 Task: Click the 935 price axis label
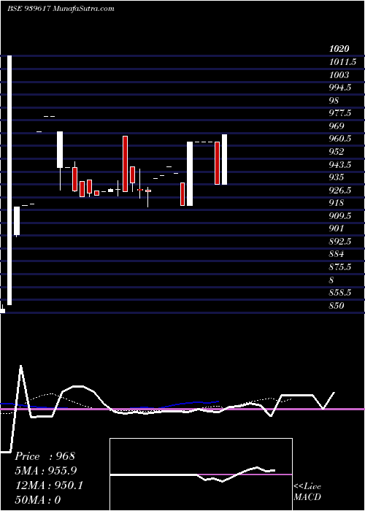tap(337, 177)
